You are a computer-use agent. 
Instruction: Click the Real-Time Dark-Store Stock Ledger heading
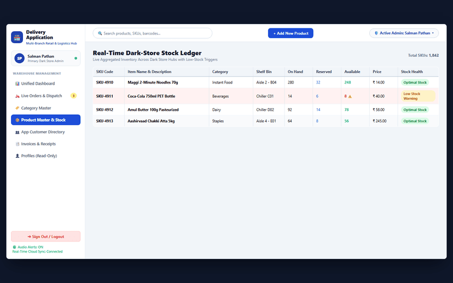click(x=147, y=53)
